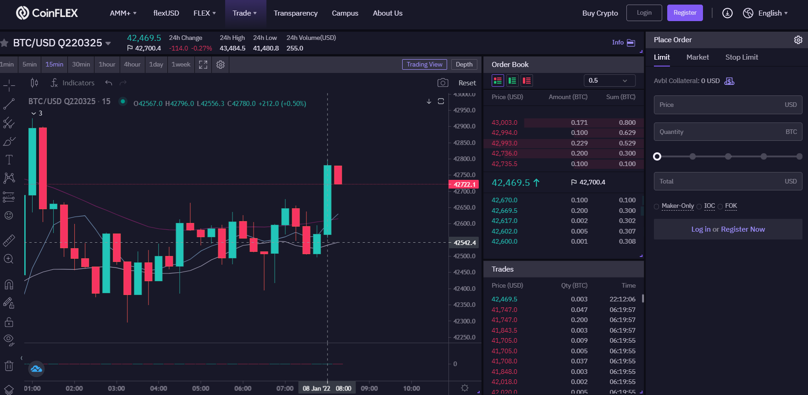Undo the last chart action
The image size is (808, 395).
[109, 83]
